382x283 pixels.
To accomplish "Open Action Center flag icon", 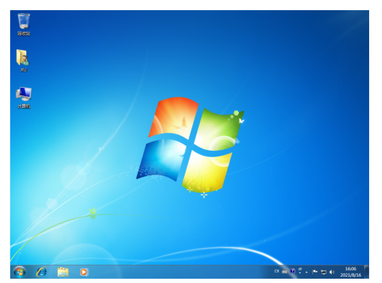I will point(315,272).
